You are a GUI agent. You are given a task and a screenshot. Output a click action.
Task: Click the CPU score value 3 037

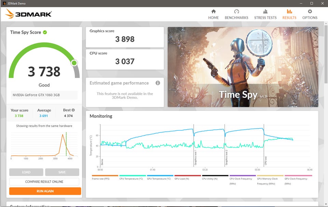click(125, 61)
